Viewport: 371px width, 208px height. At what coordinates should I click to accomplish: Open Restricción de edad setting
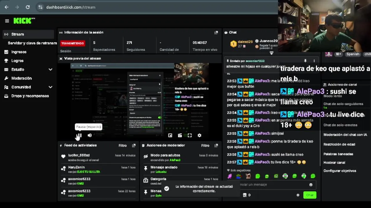pos(339,144)
